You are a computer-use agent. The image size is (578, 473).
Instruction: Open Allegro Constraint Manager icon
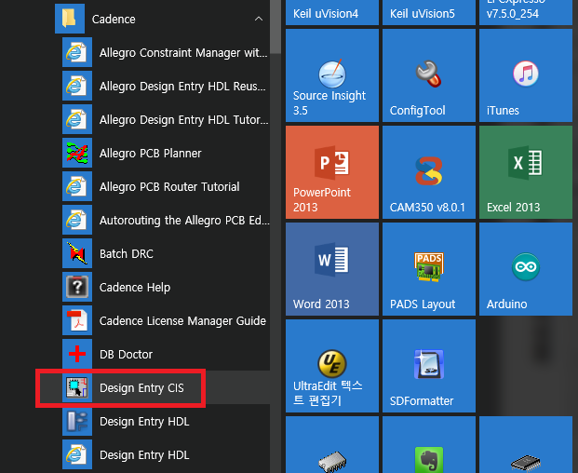(x=77, y=52)
